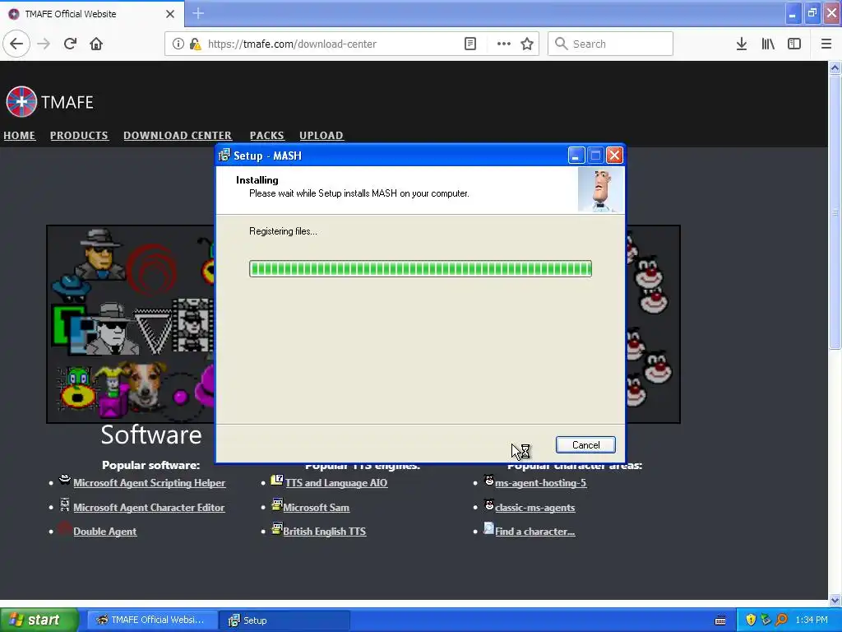The image size is (842, 632).
Task: Open the TTS and Language AIO link
Action: pos(336,482)
